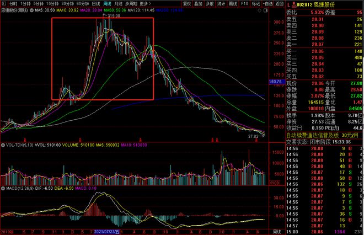
Task: Open the VOL-TDX indicator dropdown arrow
Action: pyautogui.click(x=3, y=145)
